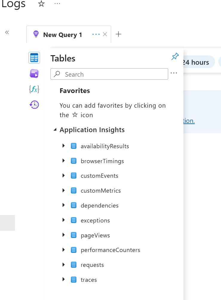Viewport: 221px width, 300px height.
Task: Expand the exceptions table
Action: 63,220
